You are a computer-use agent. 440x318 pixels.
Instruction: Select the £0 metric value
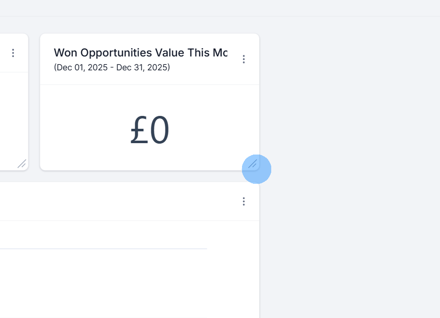[149, 129]
